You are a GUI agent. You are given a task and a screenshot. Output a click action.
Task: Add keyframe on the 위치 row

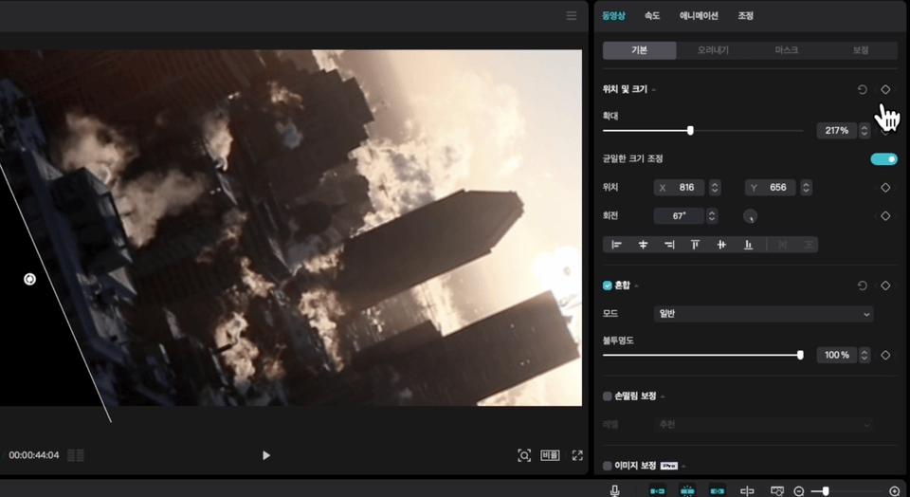click(x=885, y=188)
